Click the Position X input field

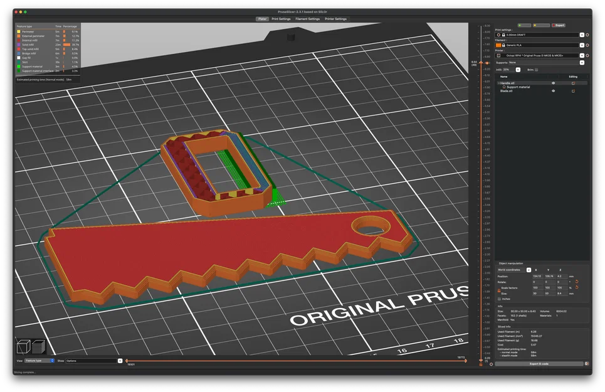(x=537, y=276)
